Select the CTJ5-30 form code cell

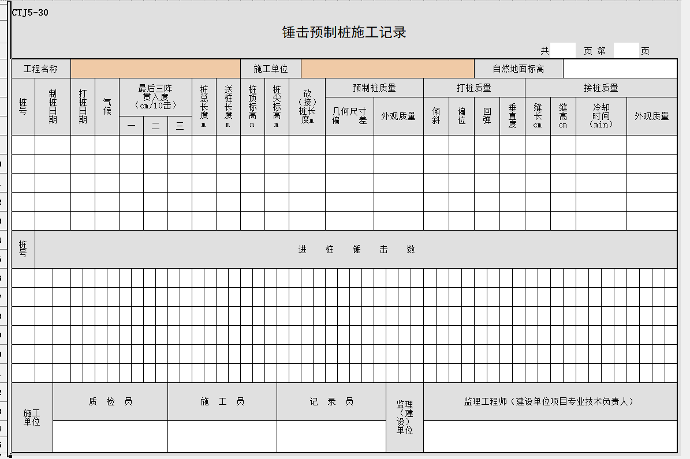coord(30,13)
